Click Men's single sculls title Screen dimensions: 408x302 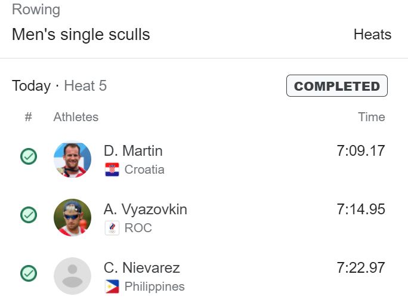81,35
